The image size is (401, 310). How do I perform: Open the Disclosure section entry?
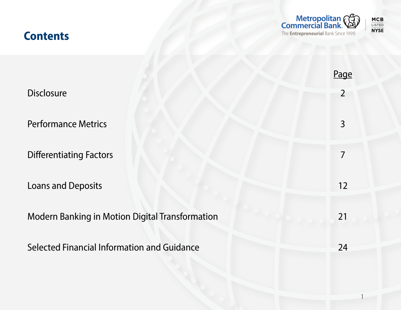[x=47, y=93]
